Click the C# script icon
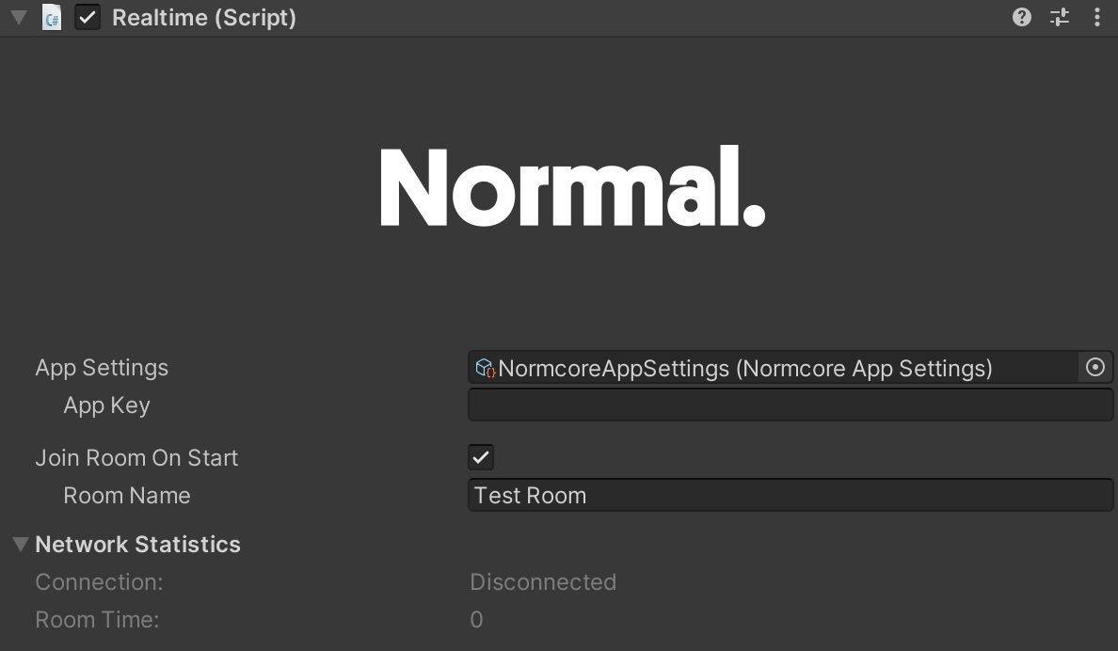 (x=52, y=17)
